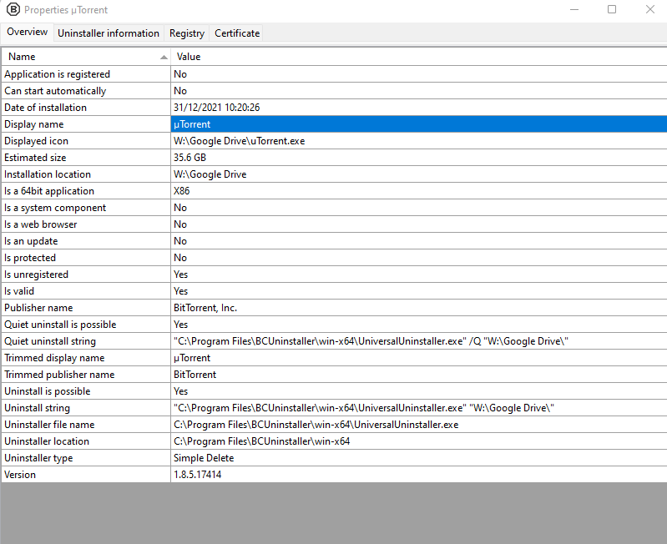
Task: Select the W:\Google Drive\uTorrent.exe icon path
Action: [x=418, y=141]
